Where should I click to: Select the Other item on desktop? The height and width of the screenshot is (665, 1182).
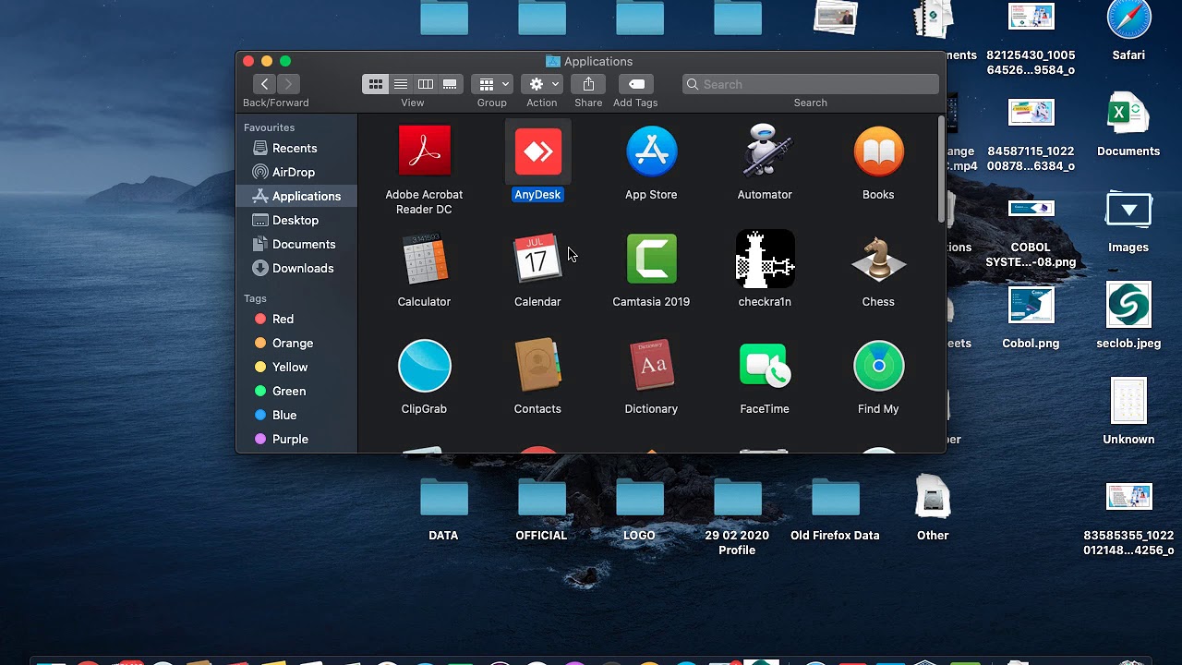[x=933, y=497]
